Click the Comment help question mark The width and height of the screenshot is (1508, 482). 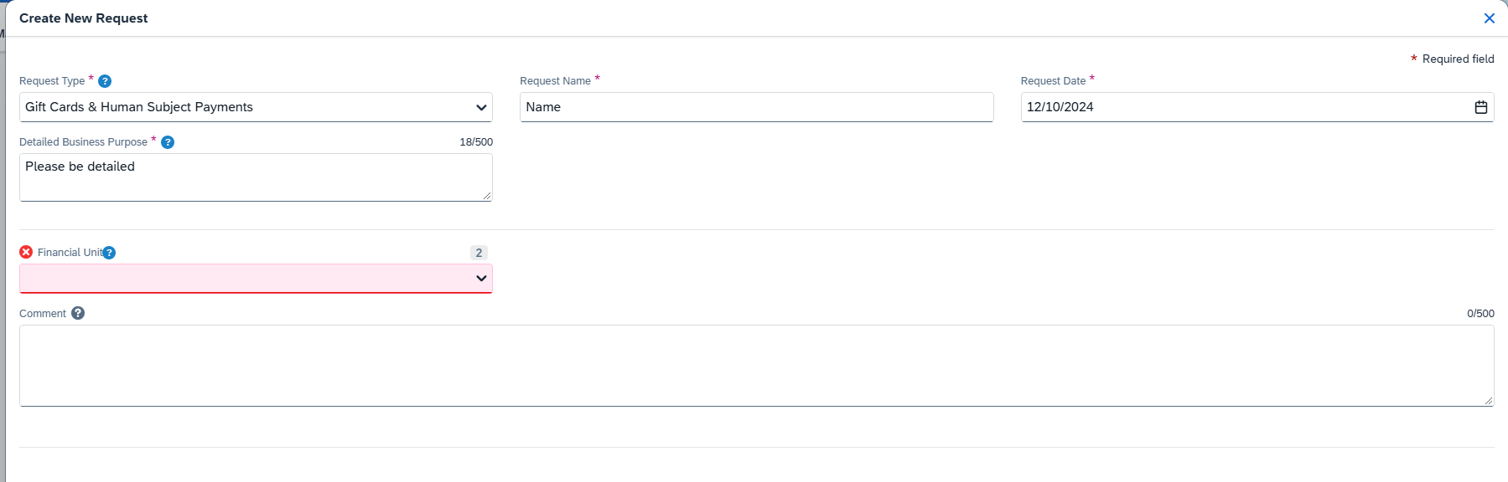pyautogui.click(x=78, y=313)
